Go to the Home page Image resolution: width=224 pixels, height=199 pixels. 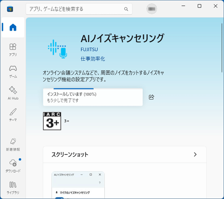click(13, 27)
